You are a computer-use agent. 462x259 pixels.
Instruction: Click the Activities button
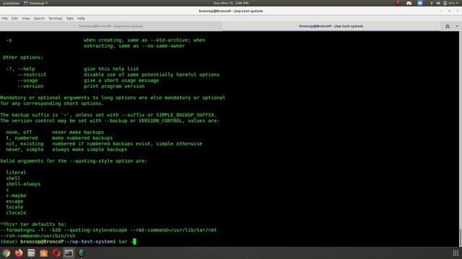pyautogui.click(x=11, y=3)
